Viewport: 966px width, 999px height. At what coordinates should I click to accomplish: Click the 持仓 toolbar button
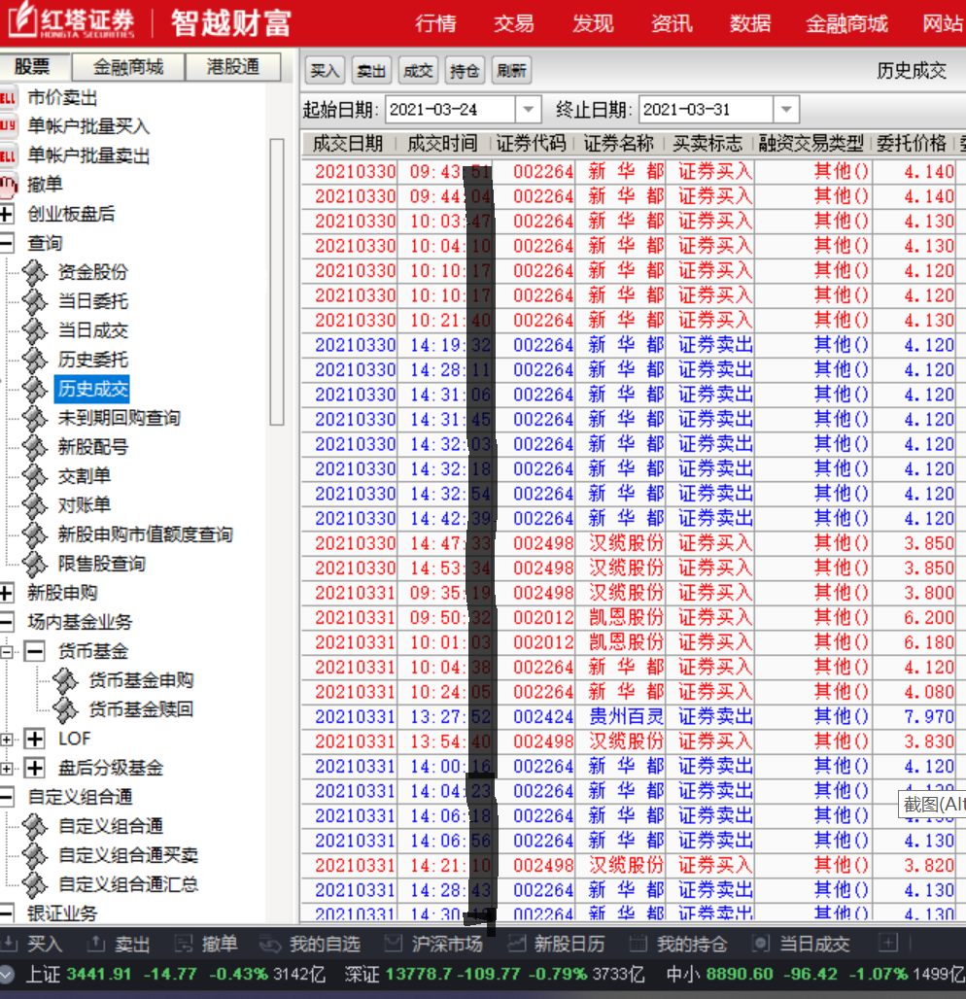click(x=465, y=71)
